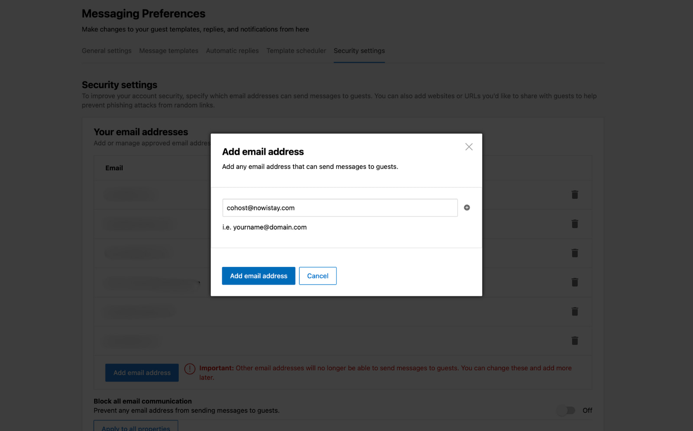
Task: Toggle Block all email communication on
Action: (x=567, y=410)
